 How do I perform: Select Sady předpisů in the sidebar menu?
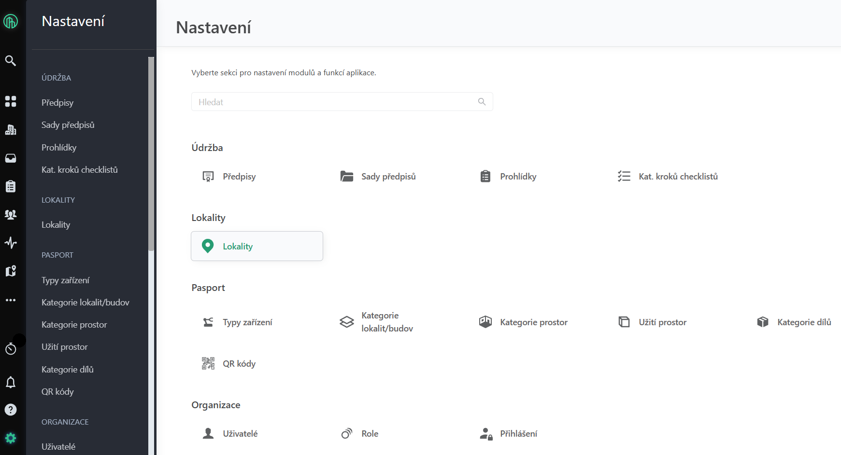click(68, 125)
